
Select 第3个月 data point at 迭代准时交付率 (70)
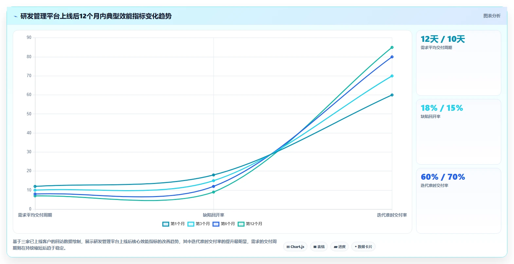coord(392,76)
